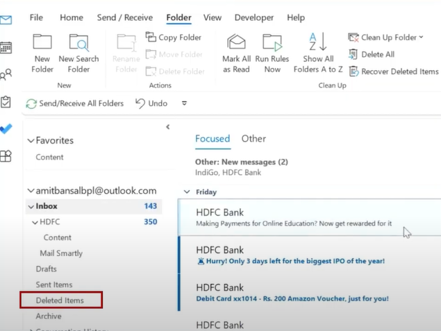Switch to the Home ribbon tab
This screenshot has width=441, height=331.
coord(72,17)
